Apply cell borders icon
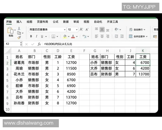Screen dimensions: 162x130 pyautogui.click(x=53, y=36)
